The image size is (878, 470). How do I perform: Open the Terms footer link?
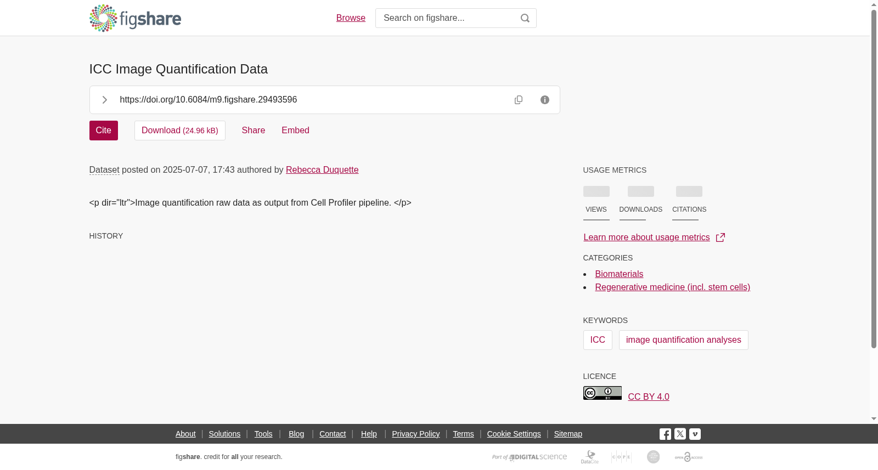click(463, 434)
